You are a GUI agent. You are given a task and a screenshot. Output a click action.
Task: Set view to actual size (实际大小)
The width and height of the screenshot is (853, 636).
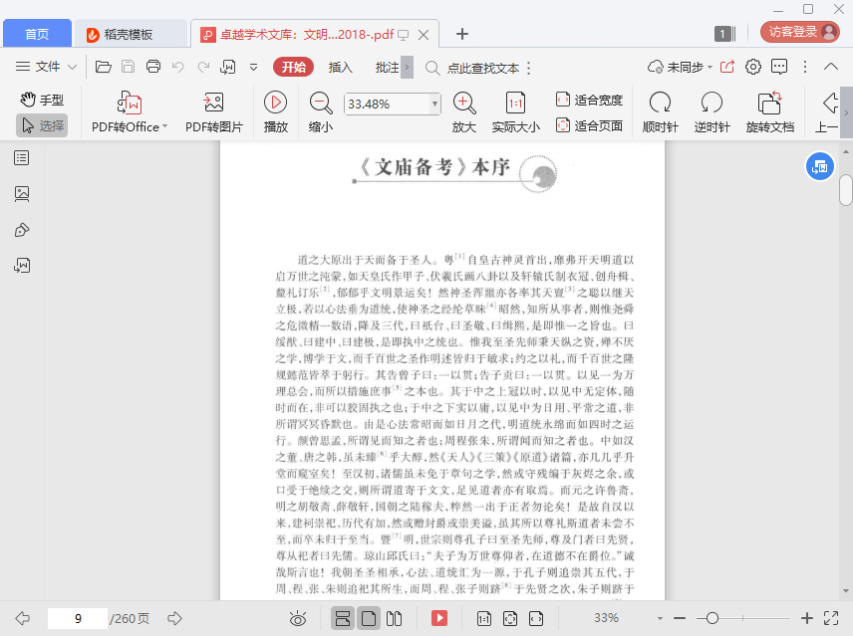click(516, 111)
